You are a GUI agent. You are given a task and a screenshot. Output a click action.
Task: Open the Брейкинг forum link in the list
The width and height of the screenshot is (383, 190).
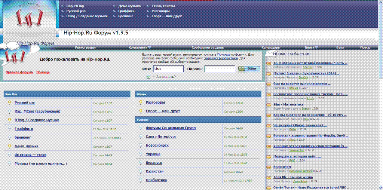23,138
